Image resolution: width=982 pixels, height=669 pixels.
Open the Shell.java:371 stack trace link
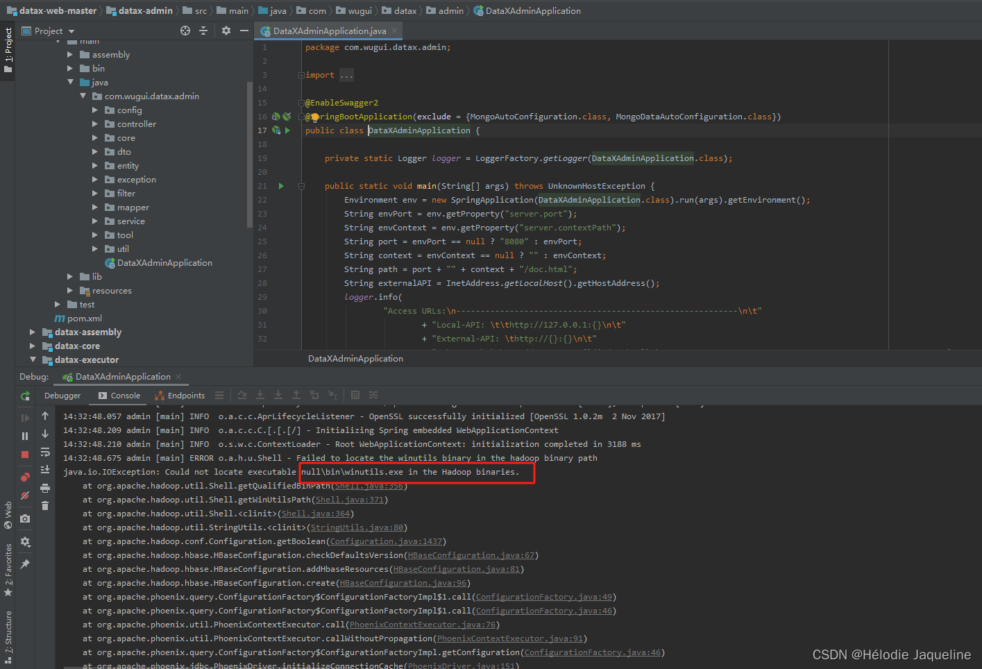[350, 500]
